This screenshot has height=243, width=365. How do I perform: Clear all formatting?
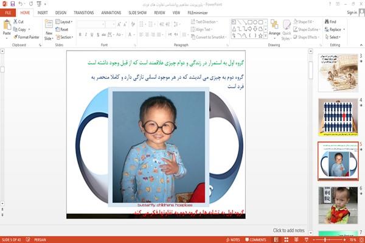pyautogui.click(x=133, y=24)
